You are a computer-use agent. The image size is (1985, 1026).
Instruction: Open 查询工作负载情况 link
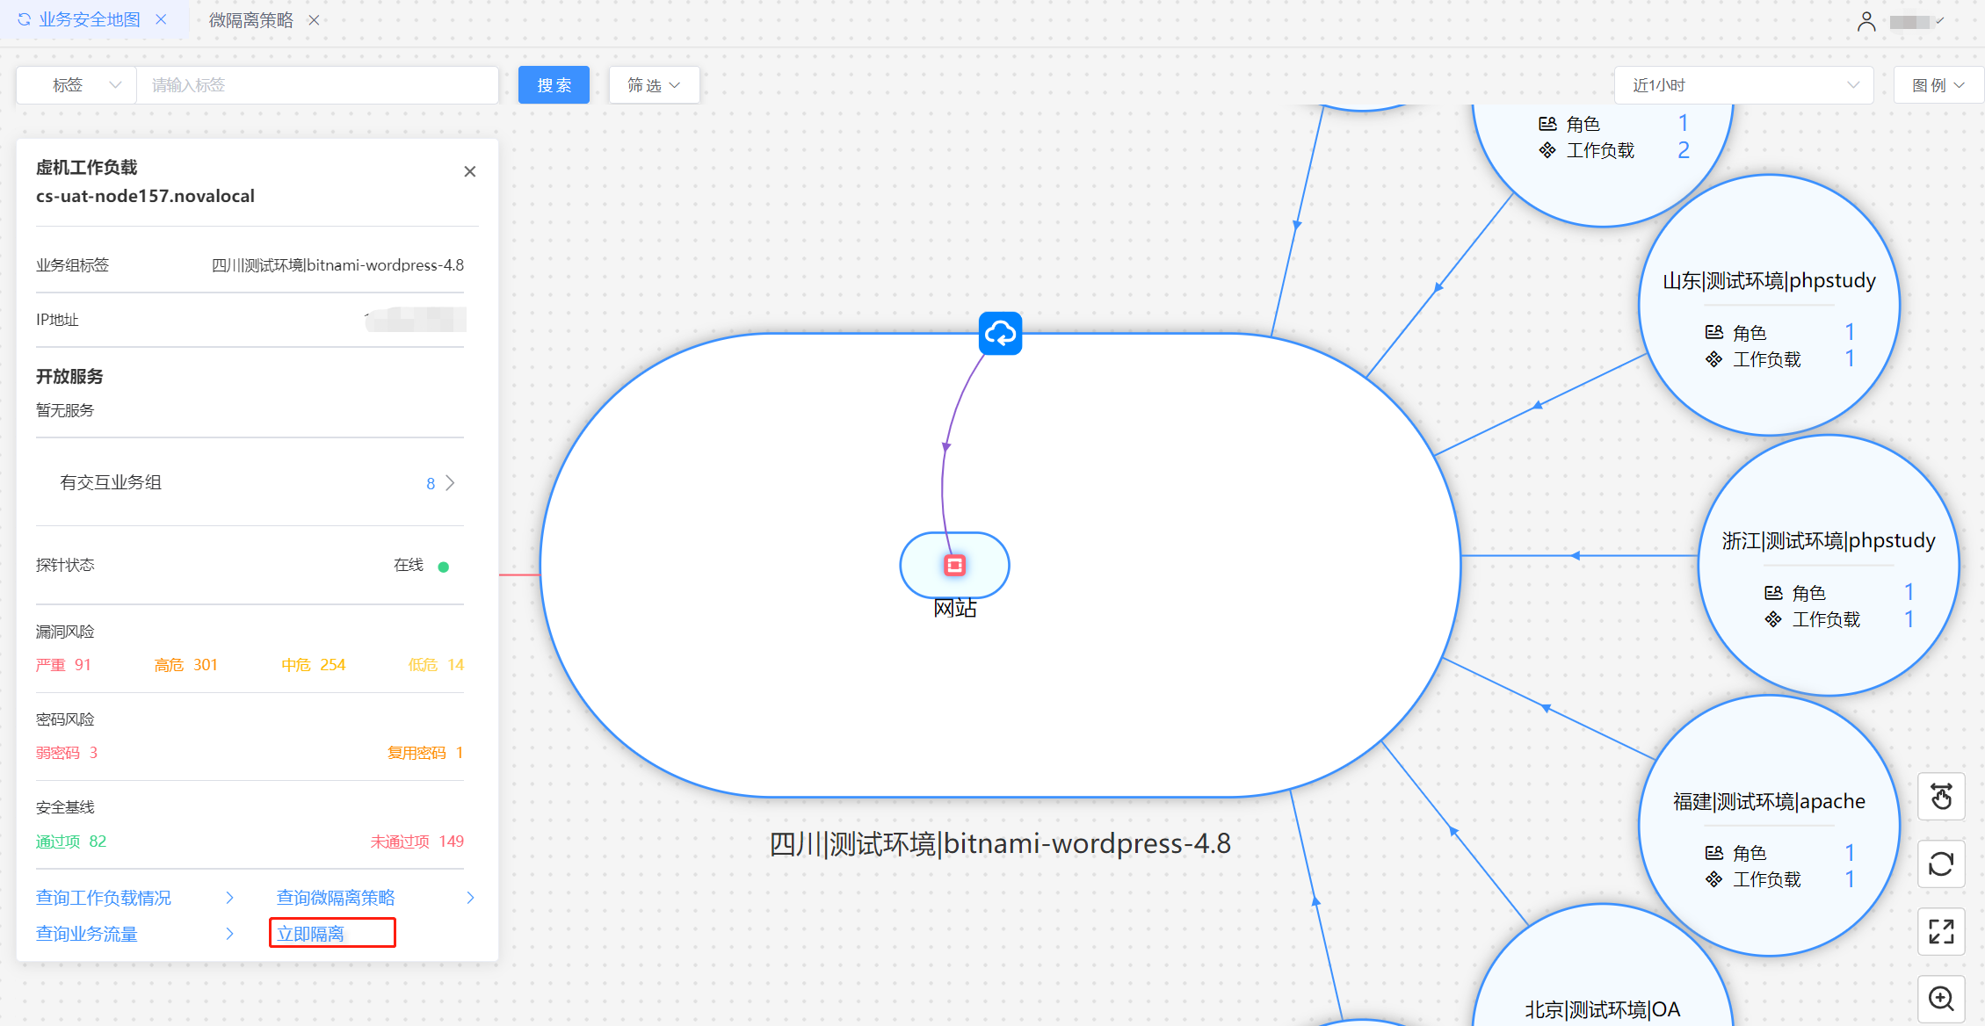[104, 898]
